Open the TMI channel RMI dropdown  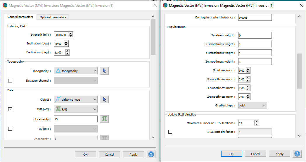pos(75,109)
